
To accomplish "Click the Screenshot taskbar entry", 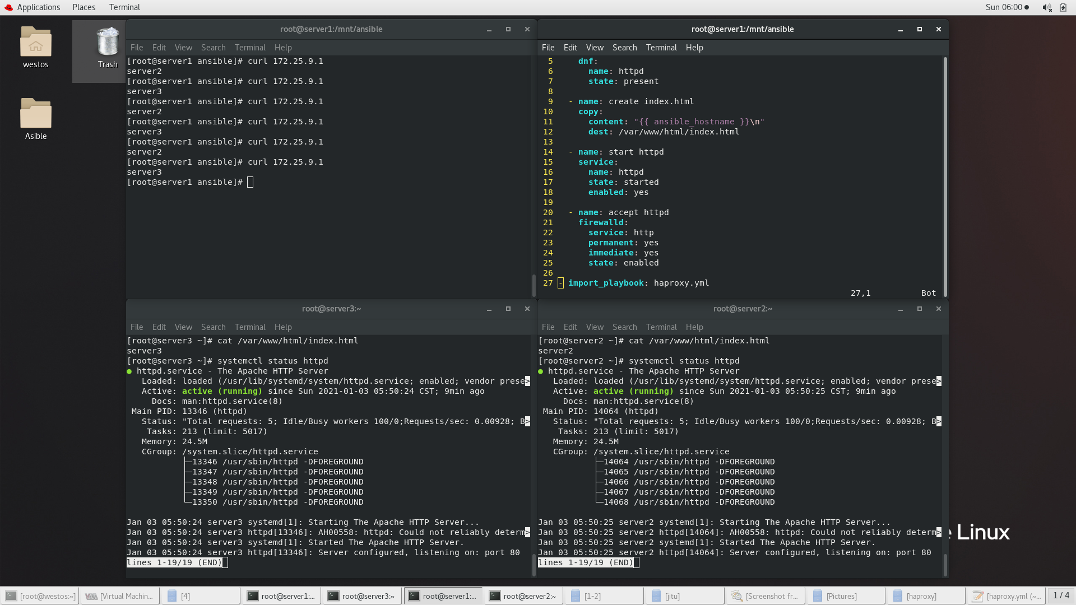I will coord(766,596).
